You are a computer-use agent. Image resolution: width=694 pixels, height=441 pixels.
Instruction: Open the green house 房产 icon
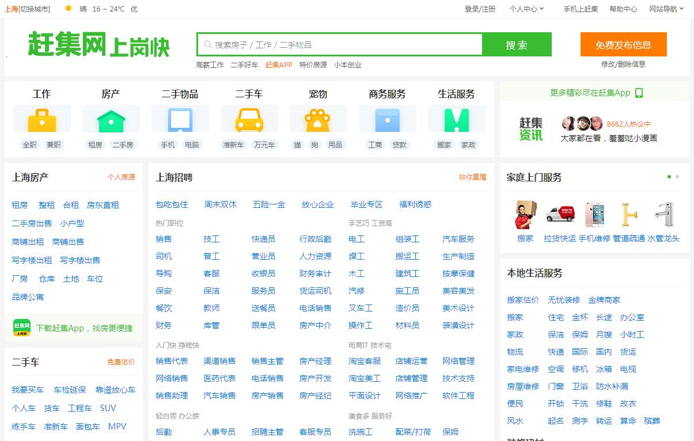click(111, 120)
